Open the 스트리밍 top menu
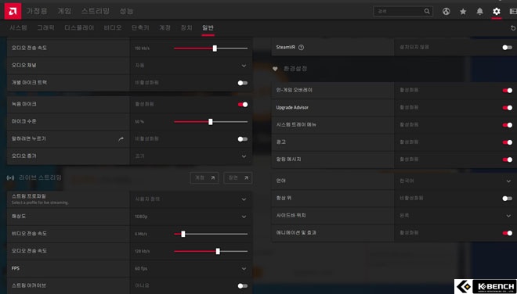Screen dimensions: 517x294 click(96, 11)
